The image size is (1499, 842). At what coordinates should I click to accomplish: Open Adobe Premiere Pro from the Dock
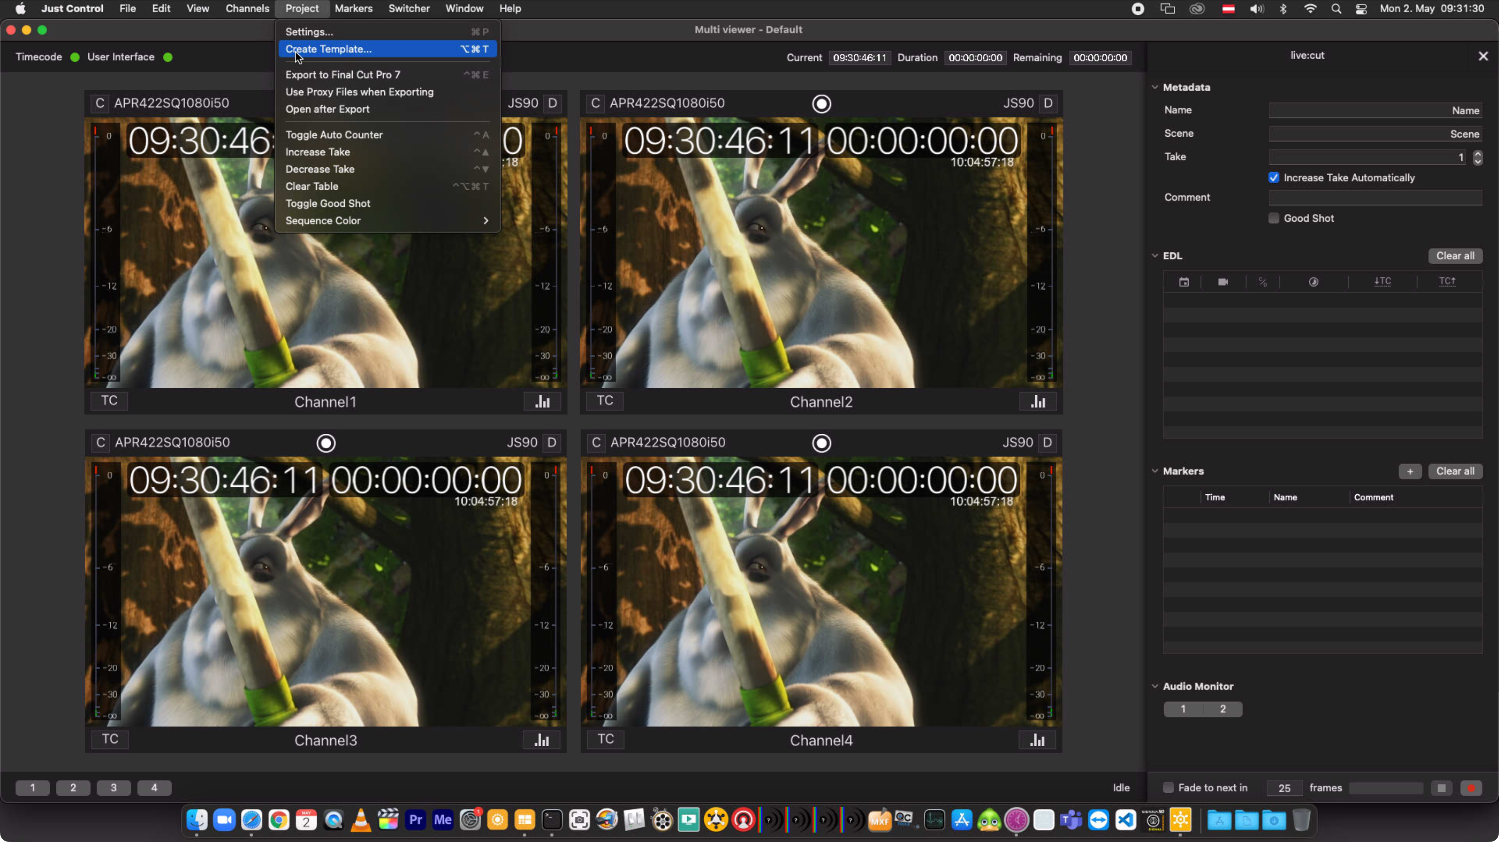click(x=415, y=820)
